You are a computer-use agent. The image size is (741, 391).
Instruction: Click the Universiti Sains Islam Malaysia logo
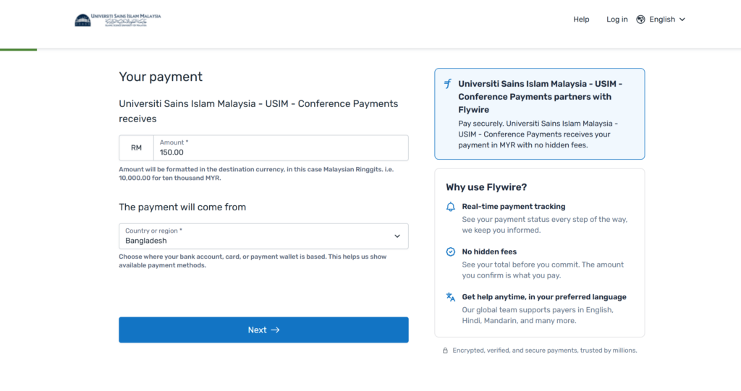pos(118,20)
